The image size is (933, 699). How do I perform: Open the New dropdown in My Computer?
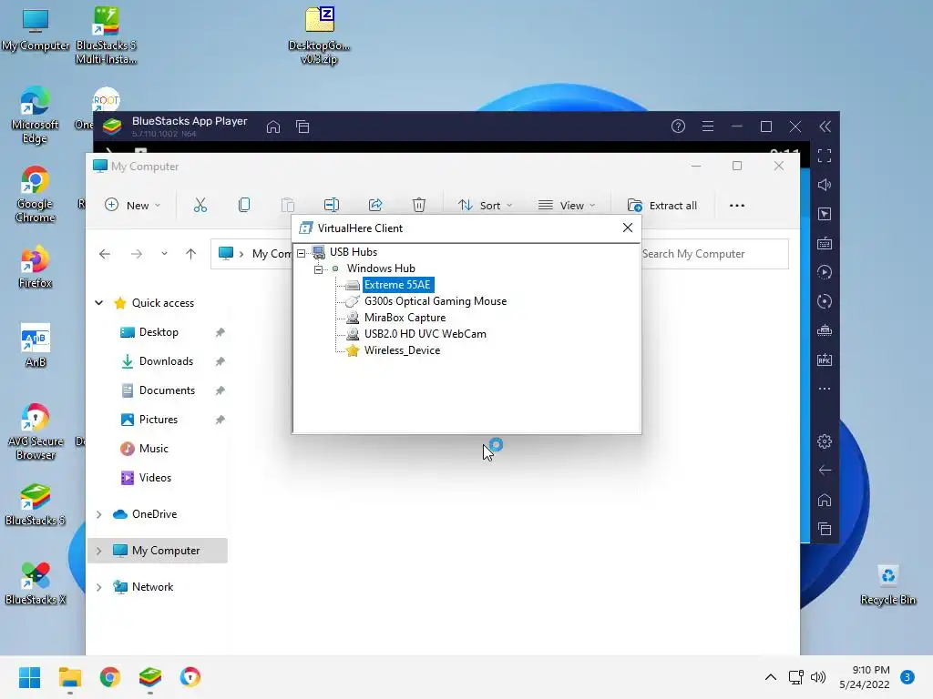click(x=133, y=205)
